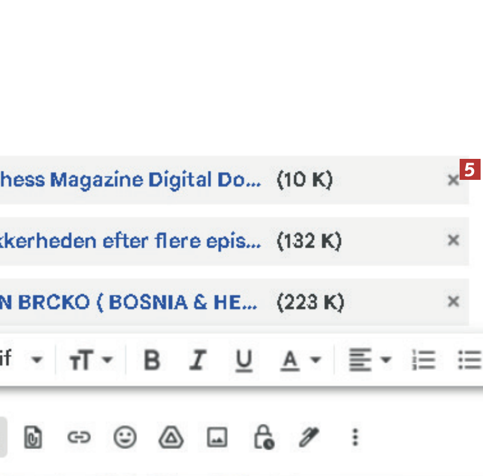The height and width of the screenshot is (476, 483).
Task: Click the insert link icon
Action: (78, 438)
